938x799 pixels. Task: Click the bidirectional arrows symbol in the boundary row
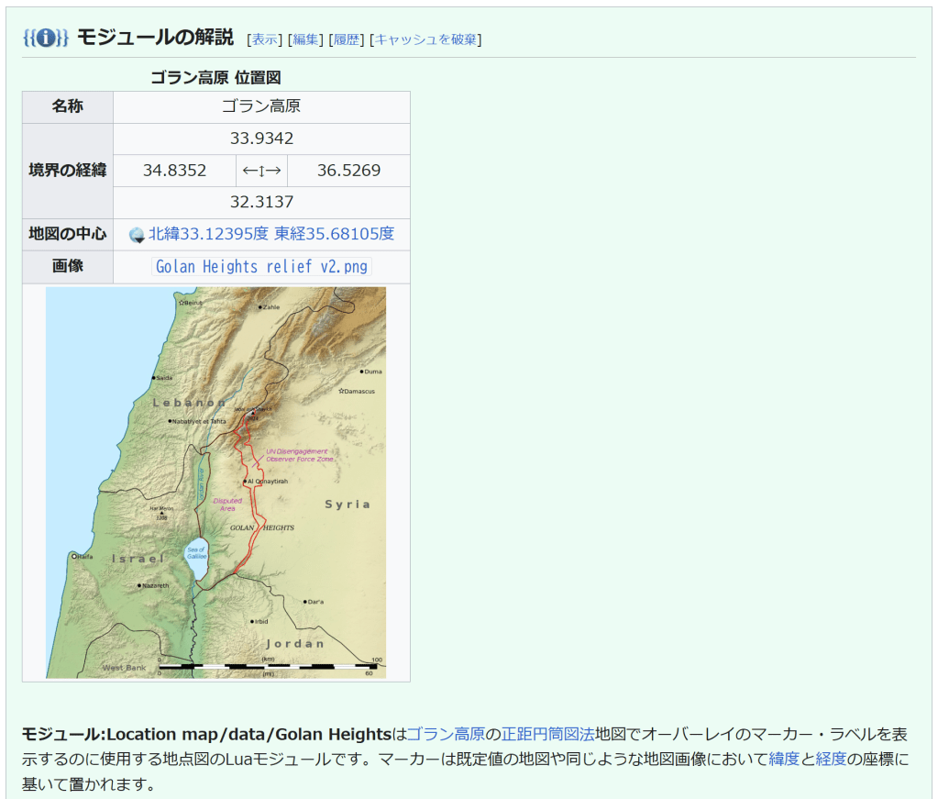pyautogui.click(x=261, y=171)
